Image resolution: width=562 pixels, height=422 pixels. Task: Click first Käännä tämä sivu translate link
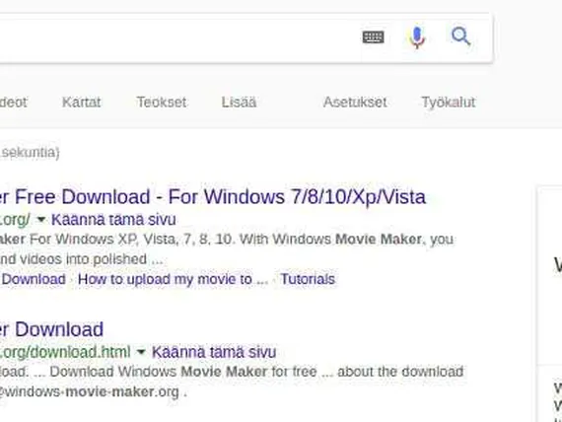(113, 220)
